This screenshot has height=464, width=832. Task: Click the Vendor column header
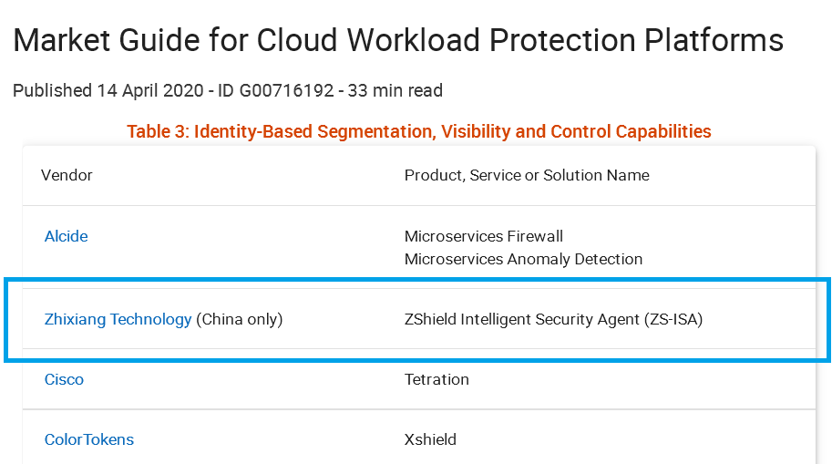tap(67, 175)
